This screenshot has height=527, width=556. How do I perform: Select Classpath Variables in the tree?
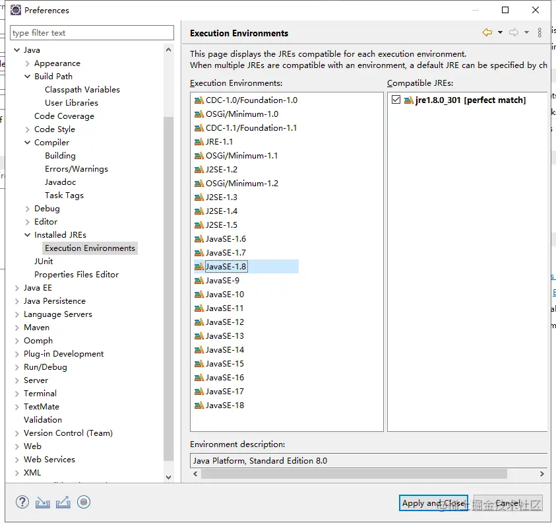click(82, 90)
